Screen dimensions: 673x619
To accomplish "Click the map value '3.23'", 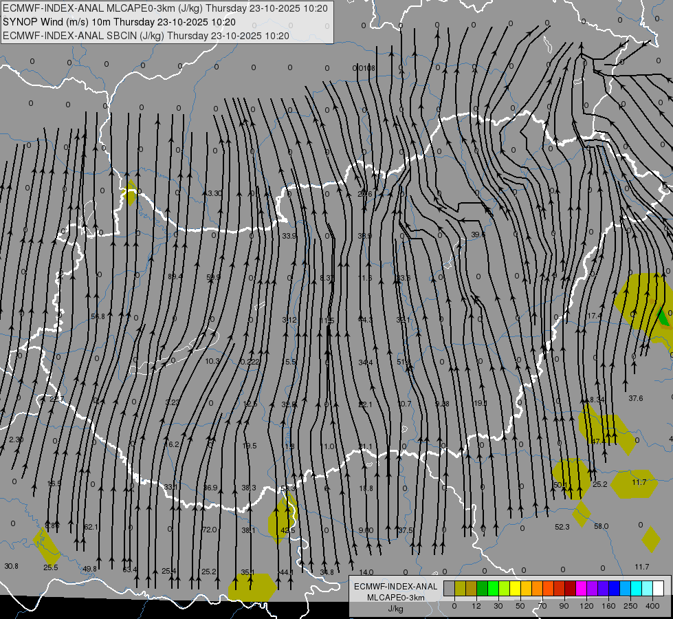I will (x=173, y=402).
